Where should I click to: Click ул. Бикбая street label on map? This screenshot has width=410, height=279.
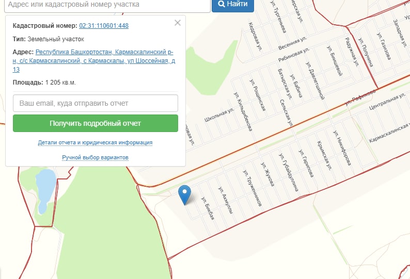208,208
